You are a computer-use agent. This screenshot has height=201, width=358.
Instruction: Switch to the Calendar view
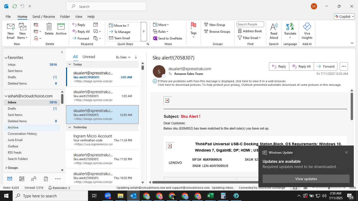(x=22, y=179)
